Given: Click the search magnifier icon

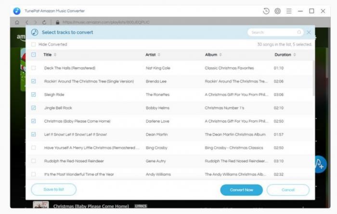Looking at the screenshot, I should [x=299, y=32].
